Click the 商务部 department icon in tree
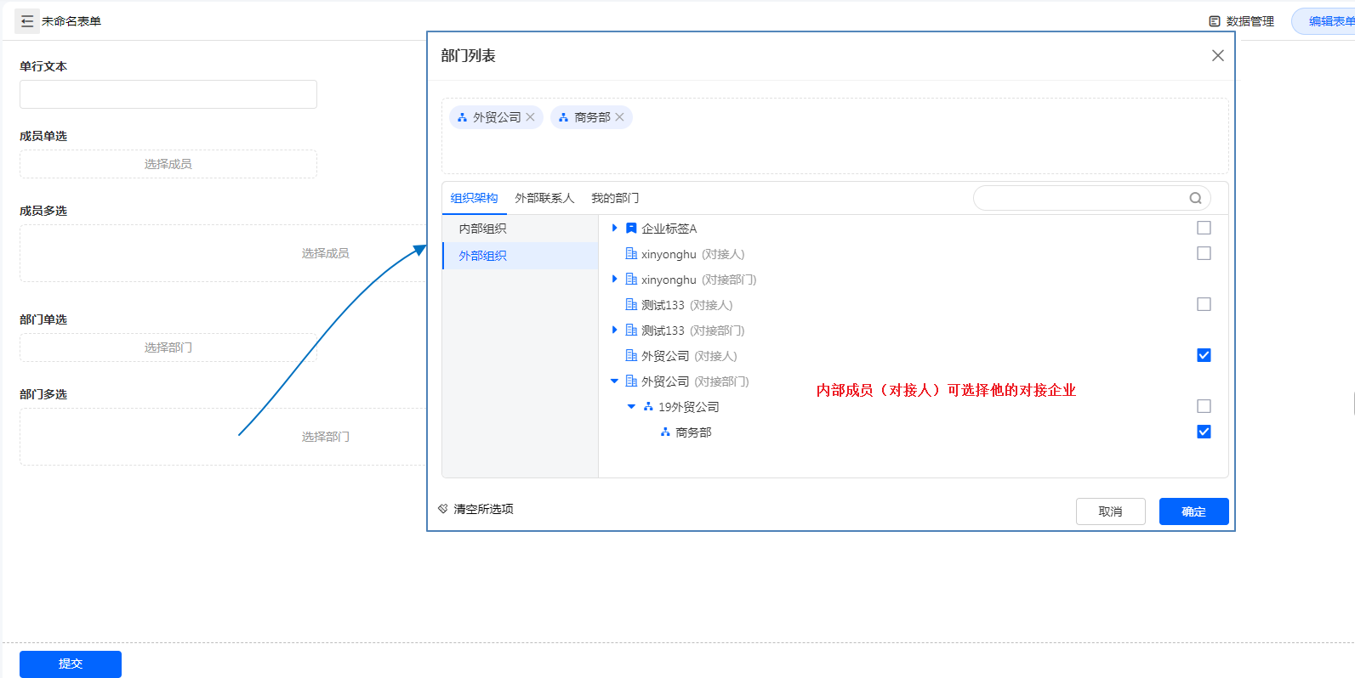The image size is (1355, 678). coord(665,432)
